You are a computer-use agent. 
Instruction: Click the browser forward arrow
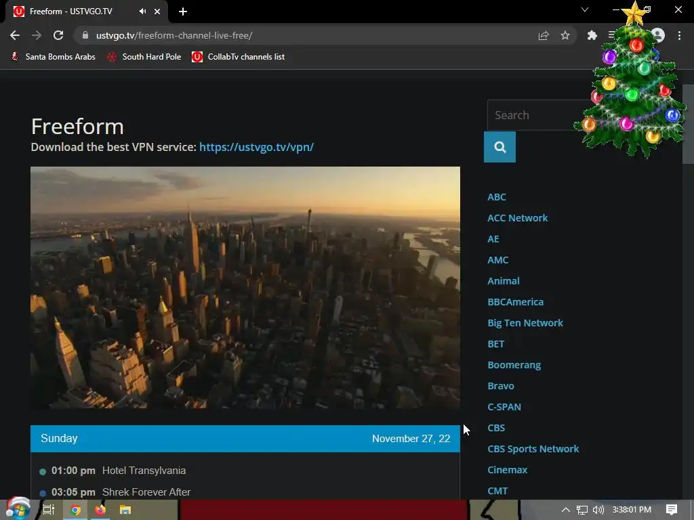(37, 35)
